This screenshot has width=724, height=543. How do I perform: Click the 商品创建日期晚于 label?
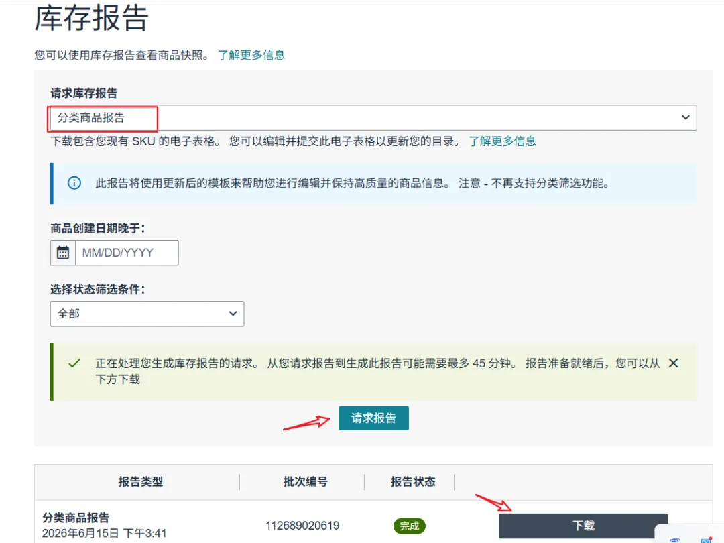97,228
